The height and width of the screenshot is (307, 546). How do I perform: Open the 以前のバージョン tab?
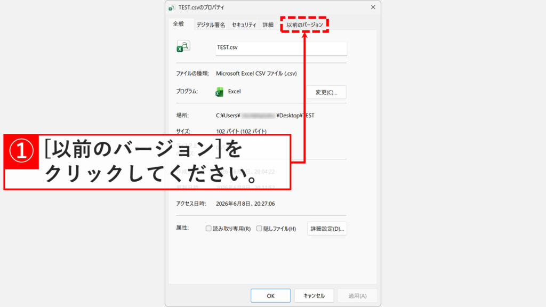coord(304,25)
